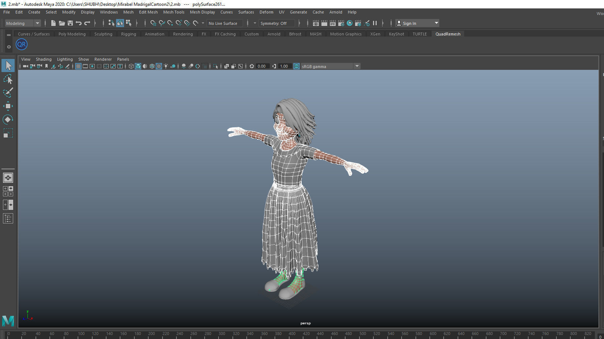The width and height of the screenshot is (604, 339).
Task: Open the Mesh menu
Action: [128, 12]
